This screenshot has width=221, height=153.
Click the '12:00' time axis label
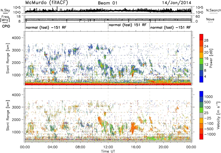[x=108, y=147]
